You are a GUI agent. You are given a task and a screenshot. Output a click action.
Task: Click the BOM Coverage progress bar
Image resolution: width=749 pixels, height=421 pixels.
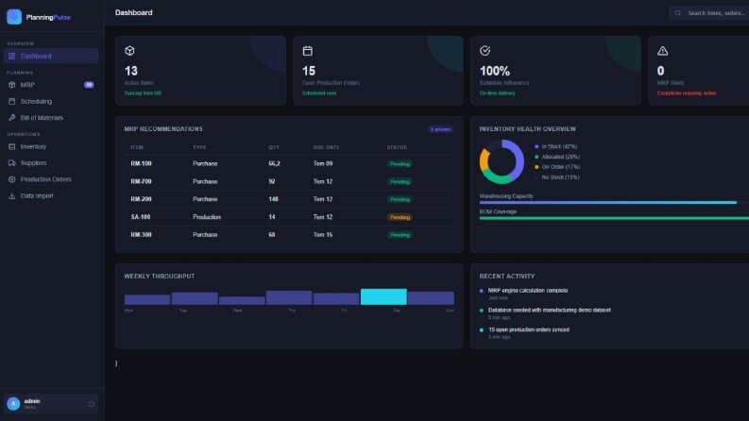click(x=614, y=218)
